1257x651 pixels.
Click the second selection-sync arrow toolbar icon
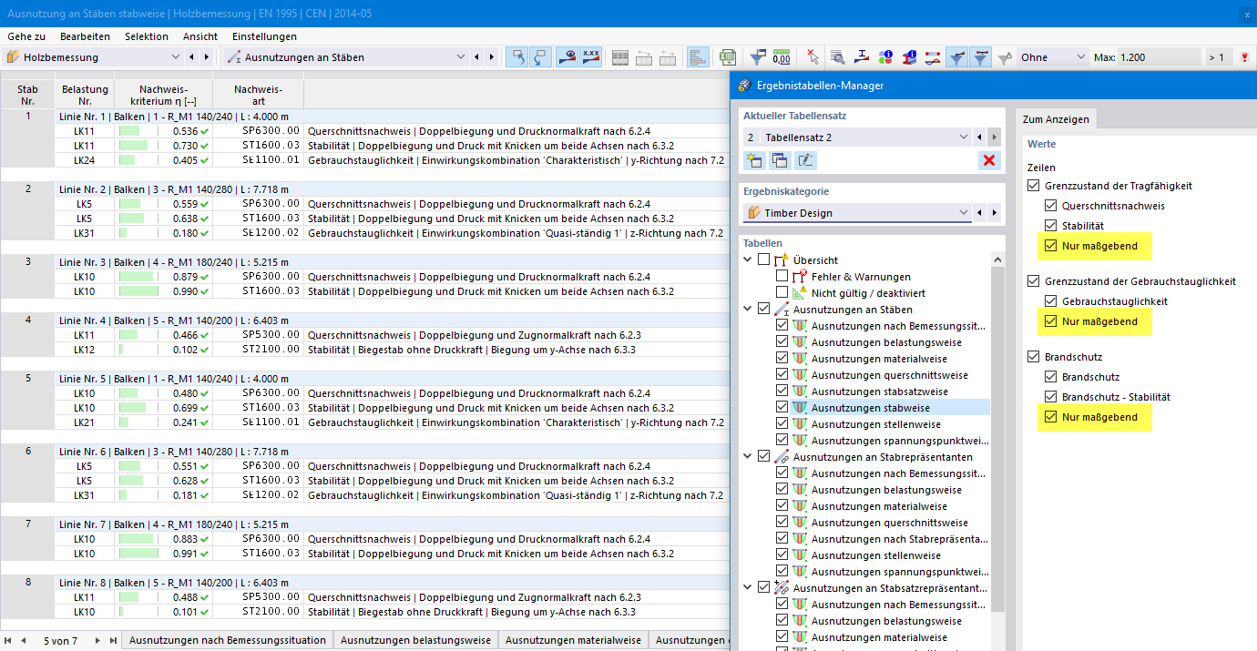[x=541, y=57]
